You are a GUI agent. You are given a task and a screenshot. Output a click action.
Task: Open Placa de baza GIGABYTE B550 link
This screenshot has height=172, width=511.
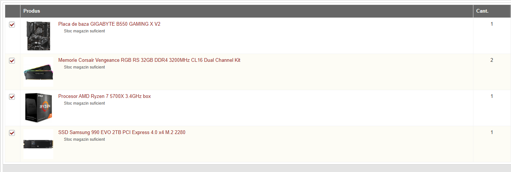point(109,24)
